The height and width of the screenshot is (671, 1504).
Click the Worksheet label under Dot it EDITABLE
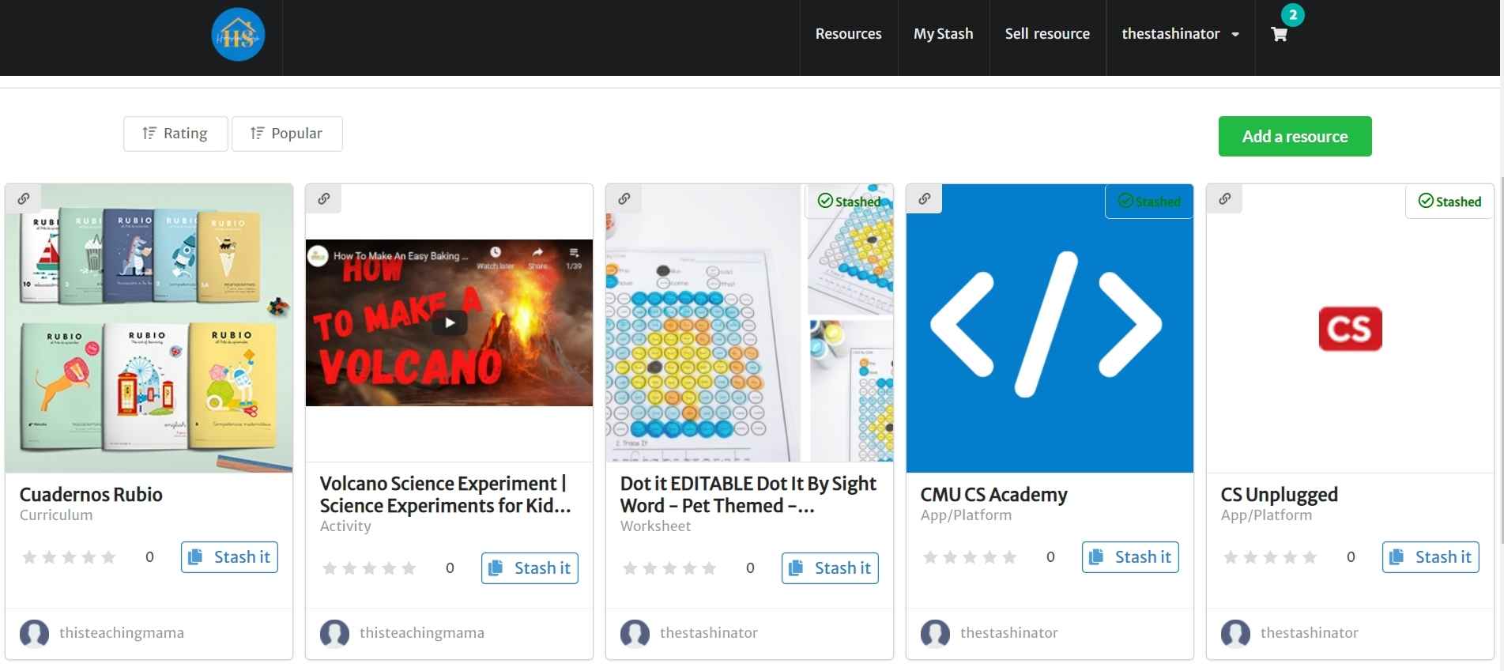[x=655, y=526]
